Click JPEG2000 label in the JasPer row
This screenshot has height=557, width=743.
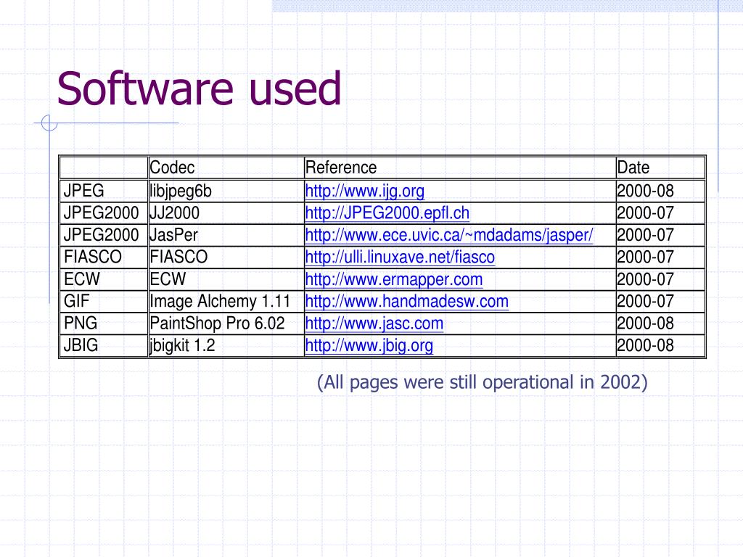(101, 235)
